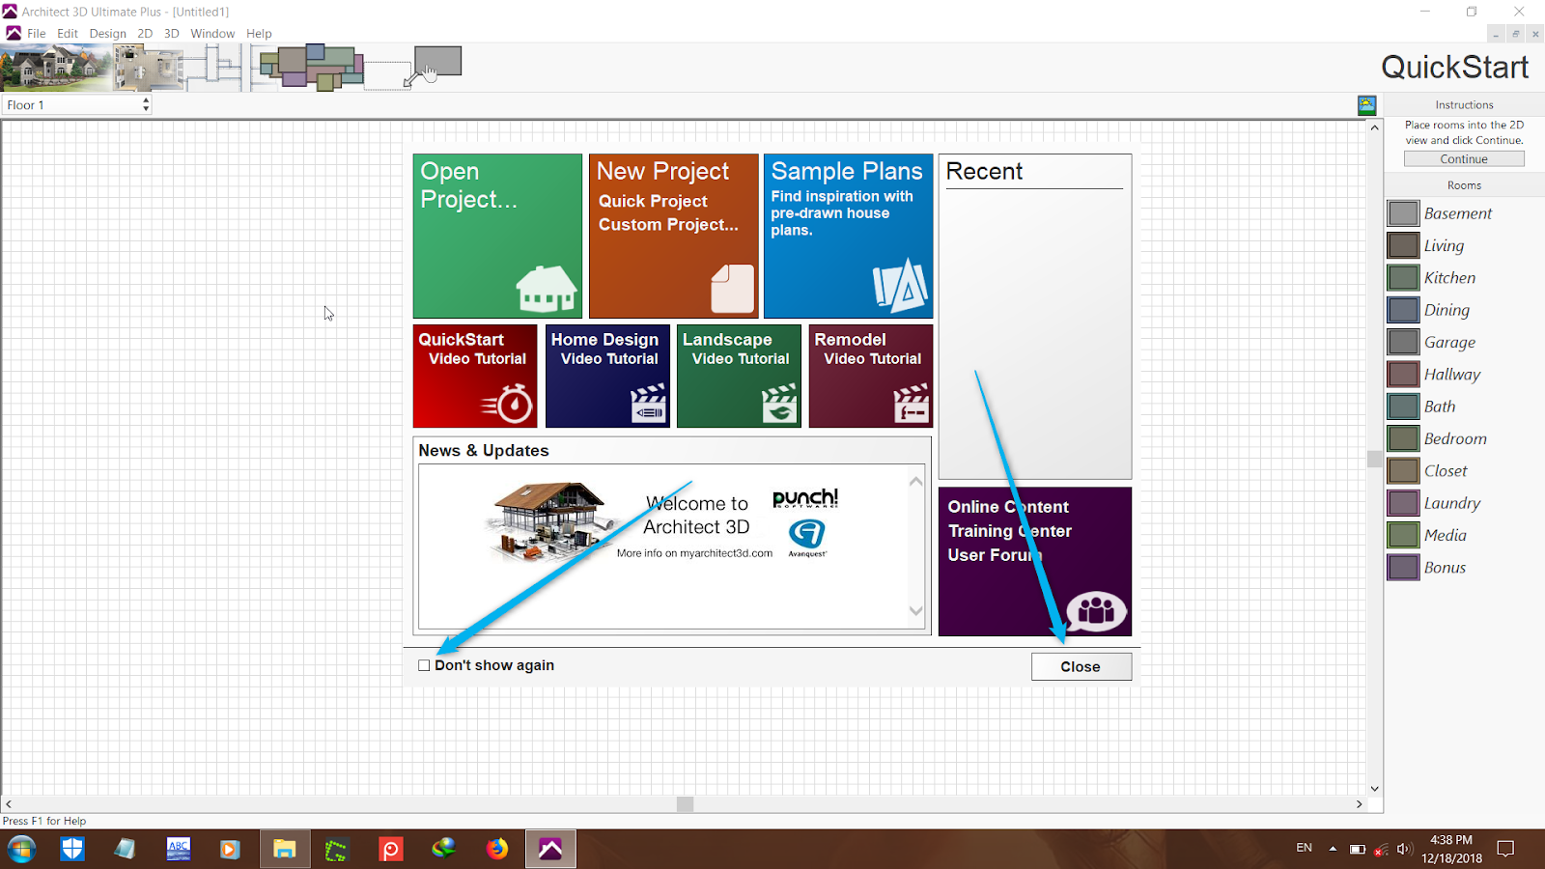Click the Close button of the welcome dialog
The height and width of the screenshot is (869, 1545).
point(1081,666)
